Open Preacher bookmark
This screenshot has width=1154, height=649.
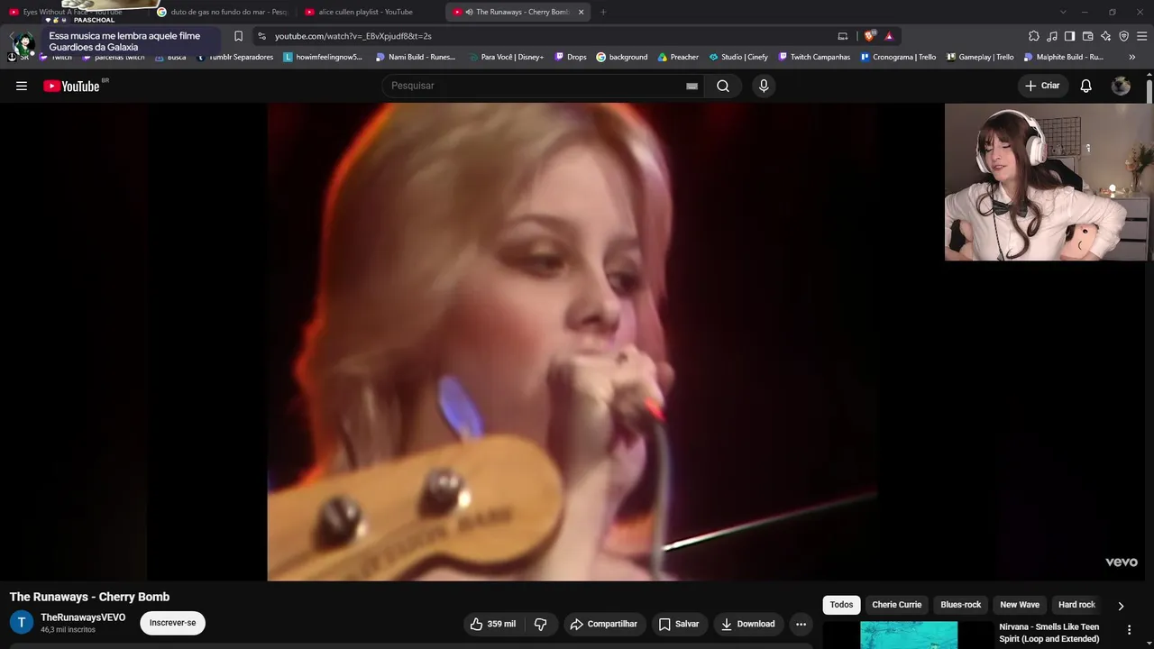tap(678, 57)
